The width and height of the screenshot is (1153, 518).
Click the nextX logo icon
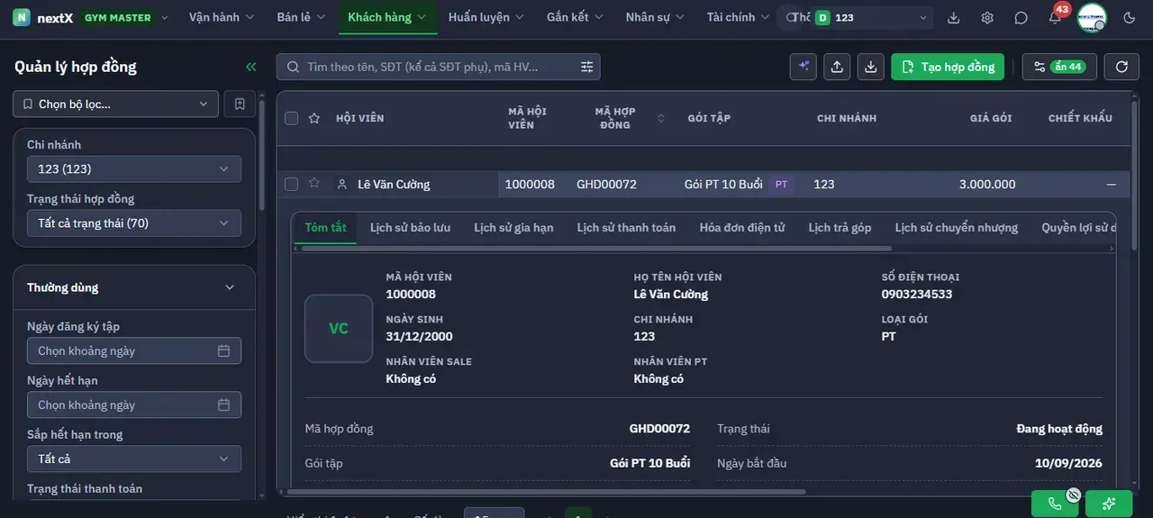pos(22,17)
